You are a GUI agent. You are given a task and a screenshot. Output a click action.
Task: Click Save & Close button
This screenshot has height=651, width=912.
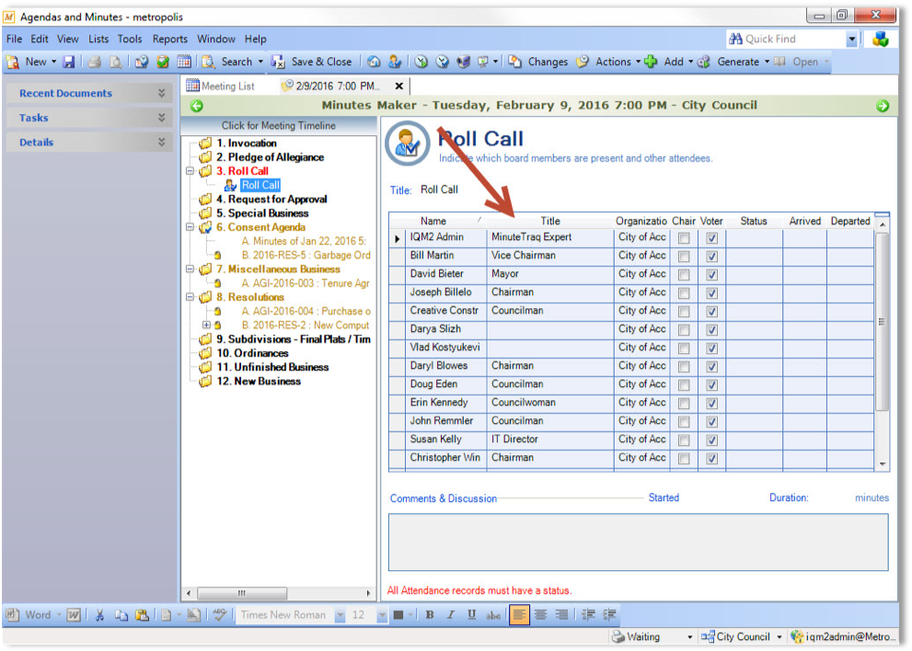point(312,62)
